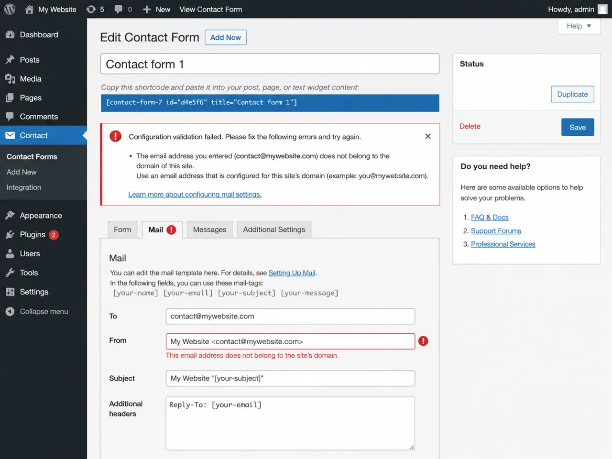Click the Duplicate button

572,94
